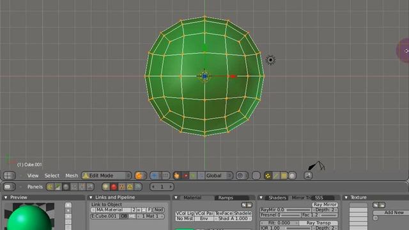Click the pivot point selector icon

(157, 176)
